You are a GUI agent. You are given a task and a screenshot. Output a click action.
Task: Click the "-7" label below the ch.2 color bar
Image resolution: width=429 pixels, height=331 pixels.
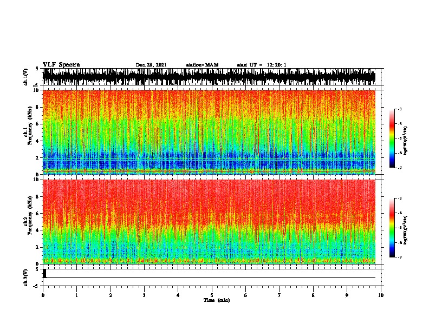click(x=400, y=257)
